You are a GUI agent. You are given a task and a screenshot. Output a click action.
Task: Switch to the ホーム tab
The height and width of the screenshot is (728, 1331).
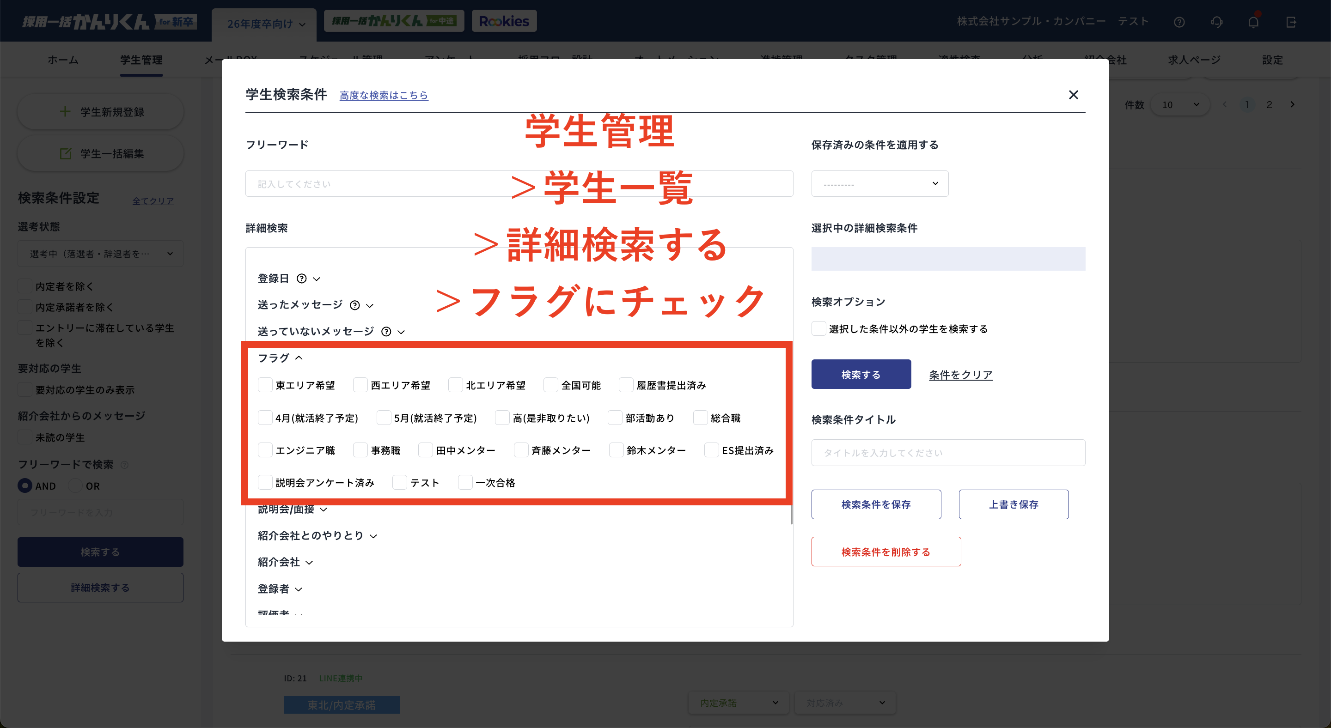(62, 60)
